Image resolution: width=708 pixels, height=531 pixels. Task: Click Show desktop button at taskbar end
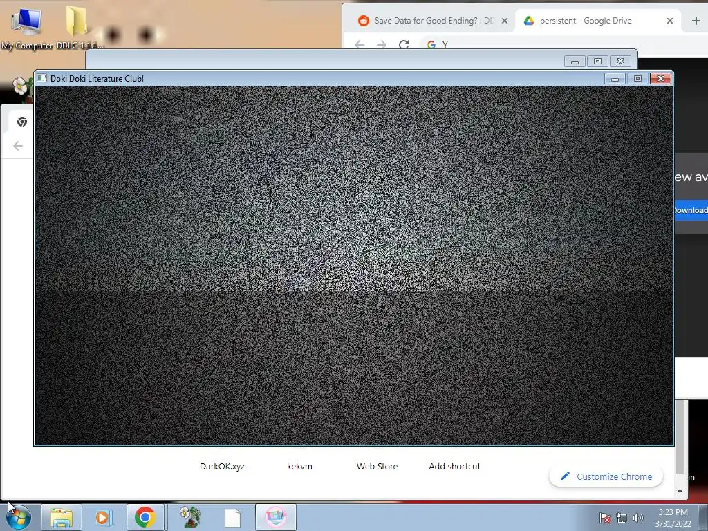703,517
